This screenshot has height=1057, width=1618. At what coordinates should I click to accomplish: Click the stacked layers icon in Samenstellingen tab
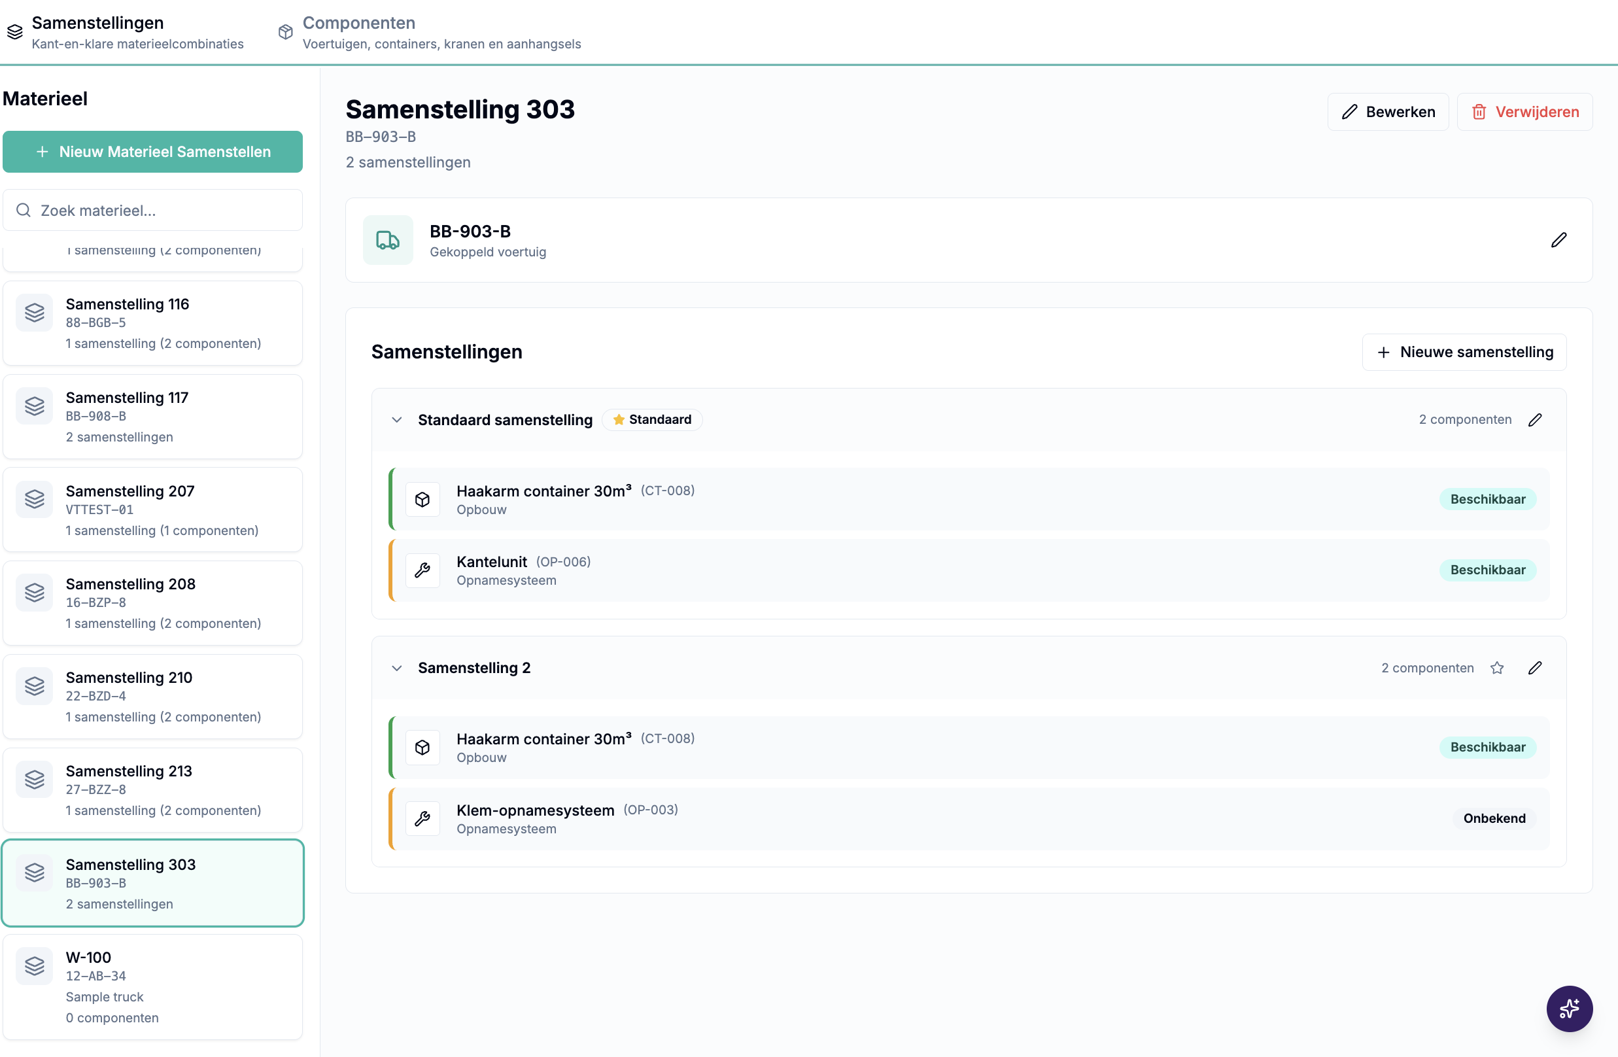[15, 32]
